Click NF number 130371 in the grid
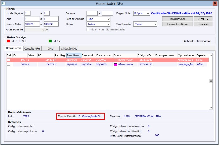The image size is (219, 145). pyautogui.click(x=49, y=60)
